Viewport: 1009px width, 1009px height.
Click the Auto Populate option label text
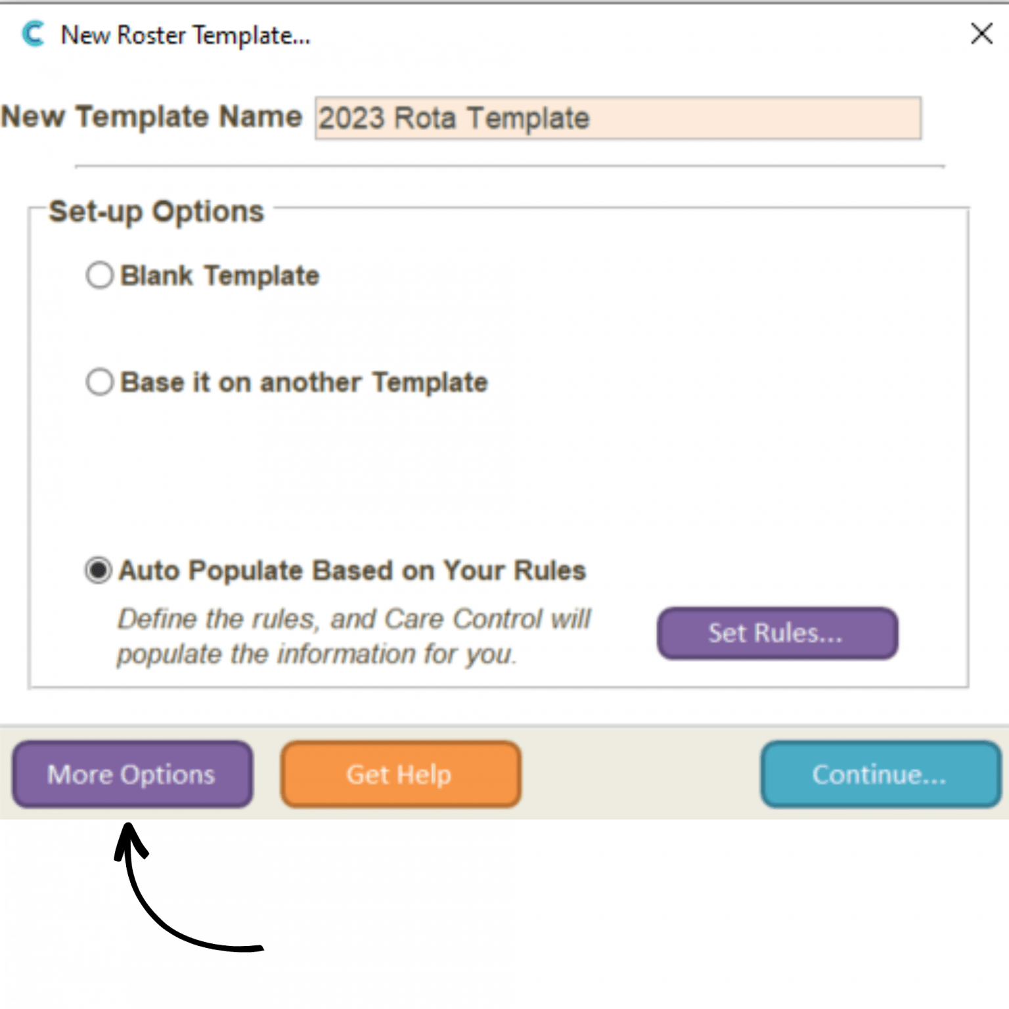[x=351, y=571]
